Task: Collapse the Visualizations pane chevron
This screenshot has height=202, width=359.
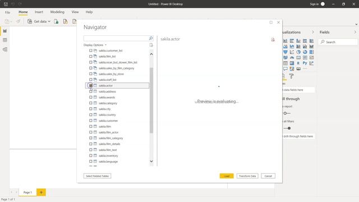Action: coord(313,32)
